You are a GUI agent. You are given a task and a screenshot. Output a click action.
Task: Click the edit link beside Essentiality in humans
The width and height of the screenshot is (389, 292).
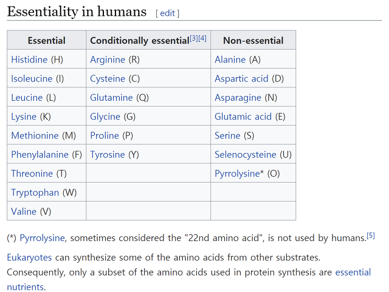coord(168,13)
